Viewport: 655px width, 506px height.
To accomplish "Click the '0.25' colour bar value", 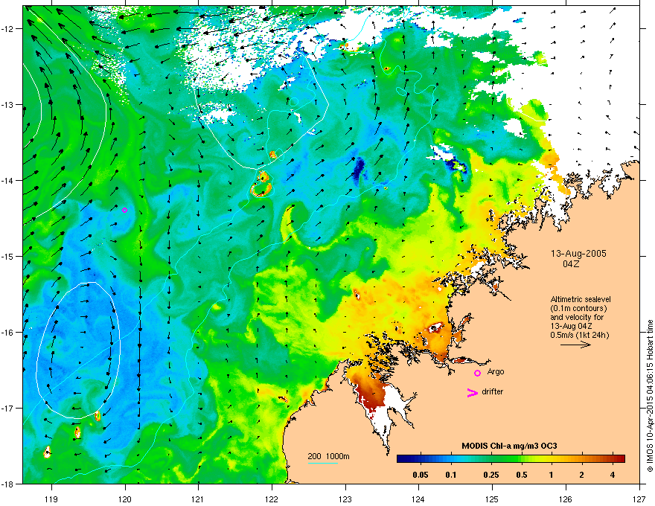I will (x=491, y=475).
